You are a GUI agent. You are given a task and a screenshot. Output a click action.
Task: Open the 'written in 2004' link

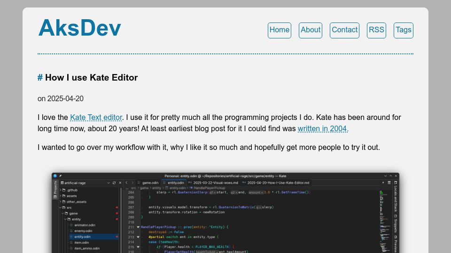(322, 128)
